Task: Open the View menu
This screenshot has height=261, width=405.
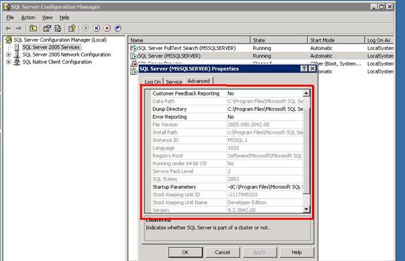Action: pyautogui.click(x=47, y=18)
